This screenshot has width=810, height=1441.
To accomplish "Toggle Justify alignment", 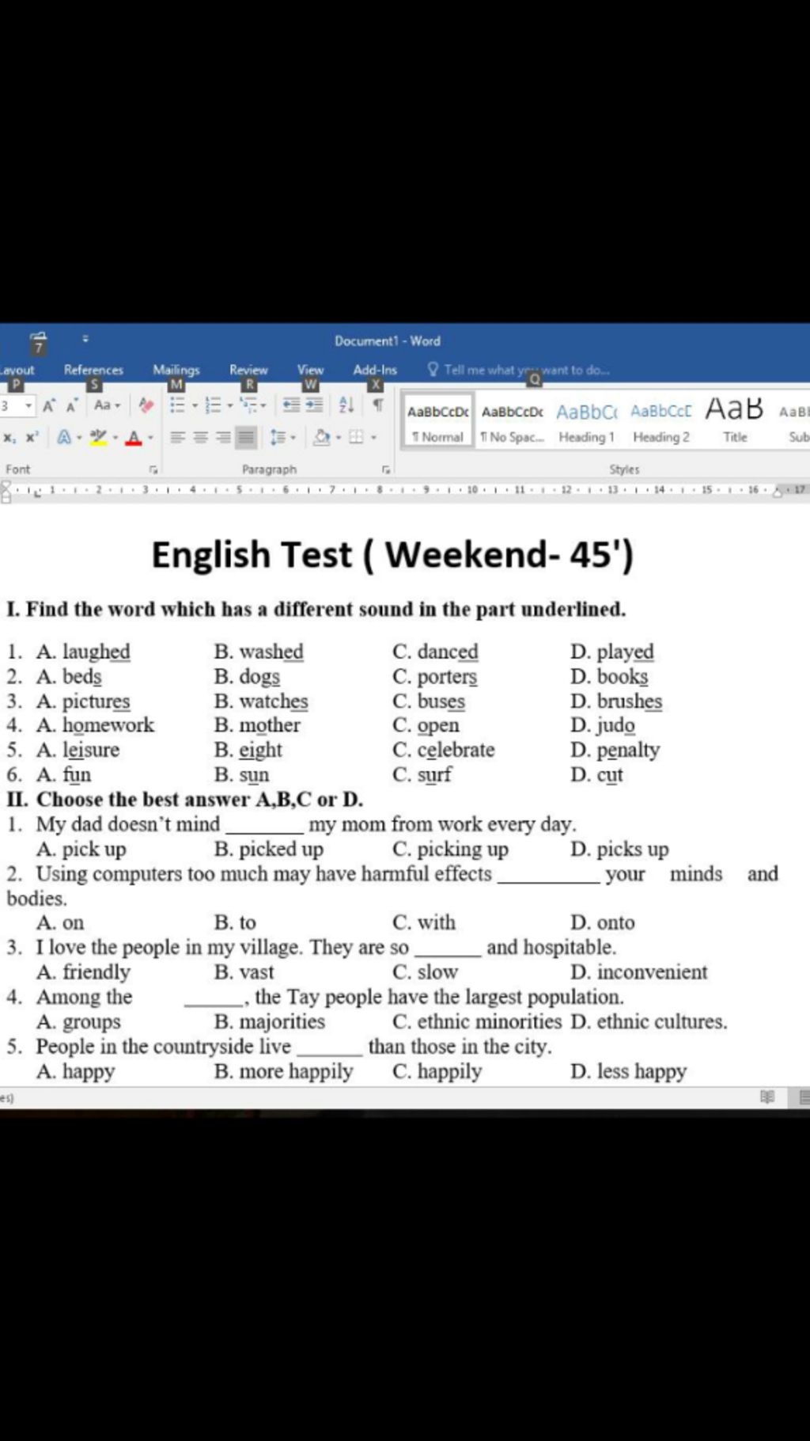I will (246, 437).
